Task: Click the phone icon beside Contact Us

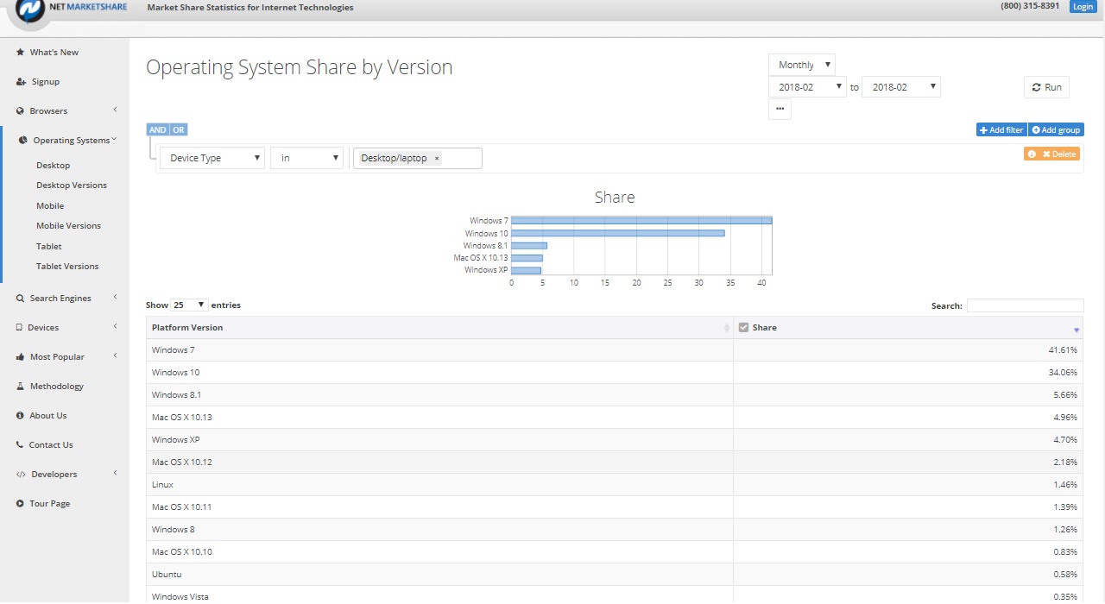Action: point(20,445)
